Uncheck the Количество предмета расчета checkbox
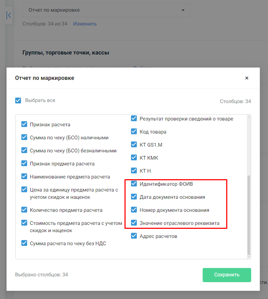The width and height of the screenshot is (268, 299). (24, 210)
